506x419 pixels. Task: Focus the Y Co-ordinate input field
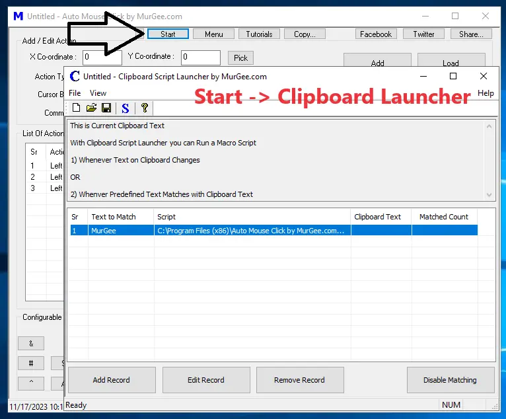coord(200,57)
